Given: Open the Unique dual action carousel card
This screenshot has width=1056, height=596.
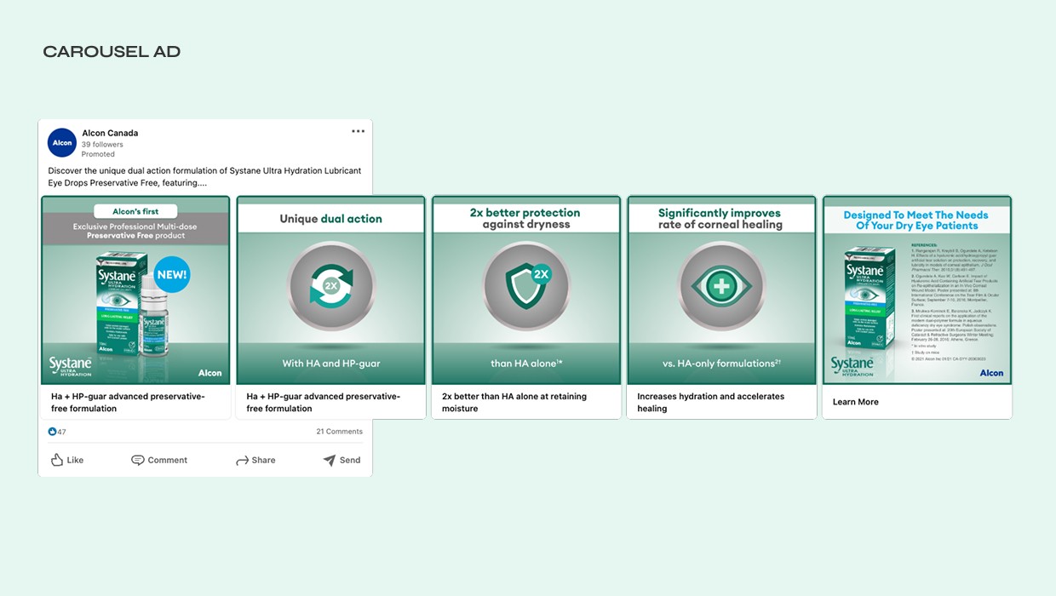Looking at the screenshot, I should pos(331,290).
